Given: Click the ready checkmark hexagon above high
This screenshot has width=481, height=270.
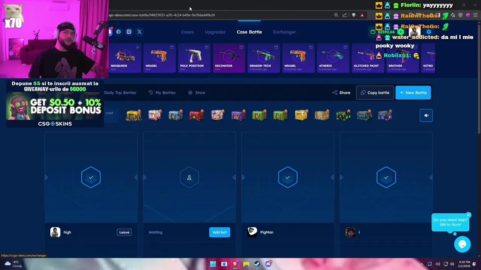Looking at the screenshot, I should (91, 177).
